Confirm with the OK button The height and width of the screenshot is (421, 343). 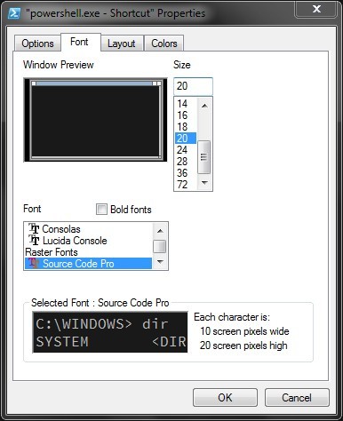pos(225,397)
